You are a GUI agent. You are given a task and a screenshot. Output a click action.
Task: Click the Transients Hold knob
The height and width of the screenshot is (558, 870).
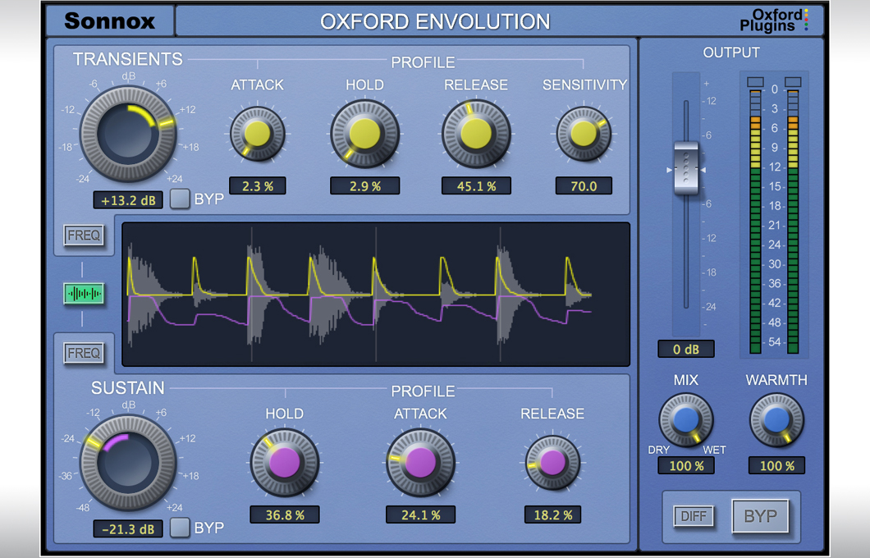(x=364, y=134)
